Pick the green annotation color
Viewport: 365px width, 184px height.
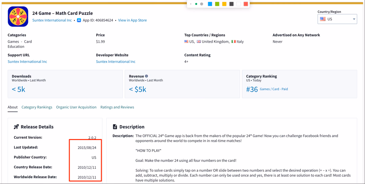[217, 4]
